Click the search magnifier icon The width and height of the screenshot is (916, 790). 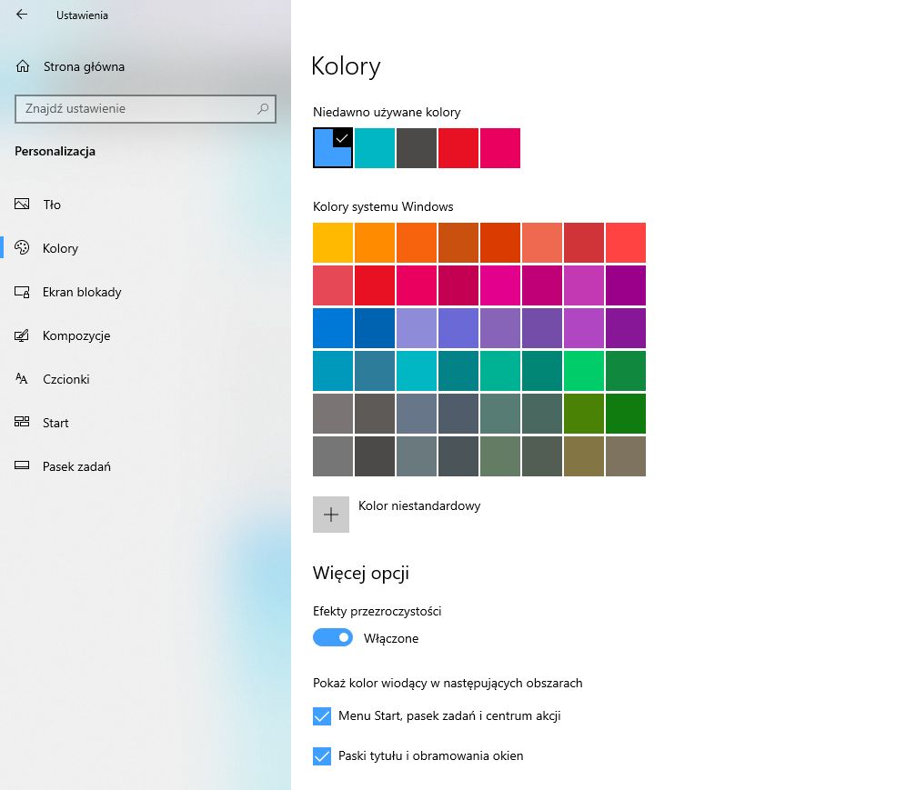263,109
